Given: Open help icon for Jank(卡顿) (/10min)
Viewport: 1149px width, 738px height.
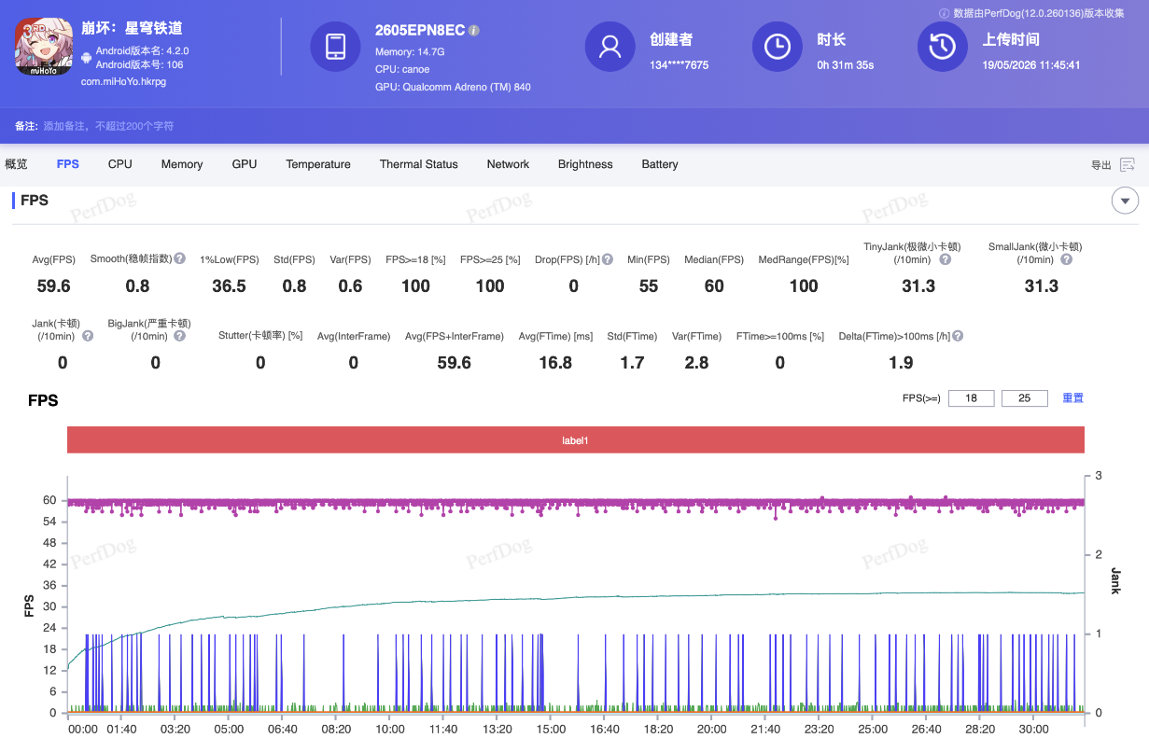Looking at the screenshot, I should 88,336.
